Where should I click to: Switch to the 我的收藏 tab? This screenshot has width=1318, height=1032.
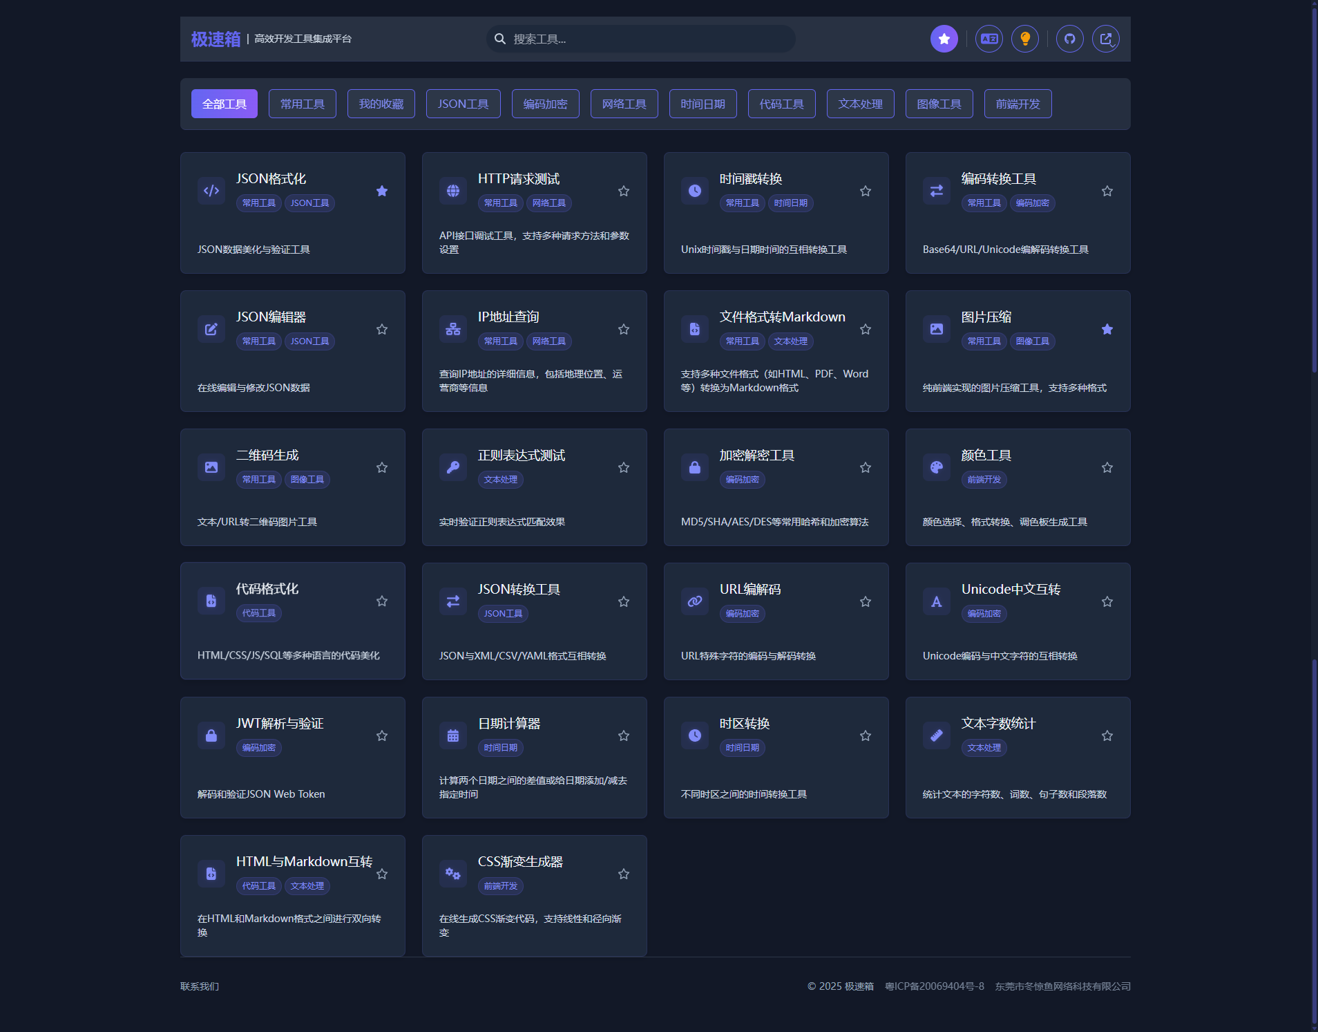(x=381, y=104)
